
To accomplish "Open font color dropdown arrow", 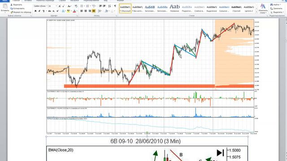I will click(77, 11).
